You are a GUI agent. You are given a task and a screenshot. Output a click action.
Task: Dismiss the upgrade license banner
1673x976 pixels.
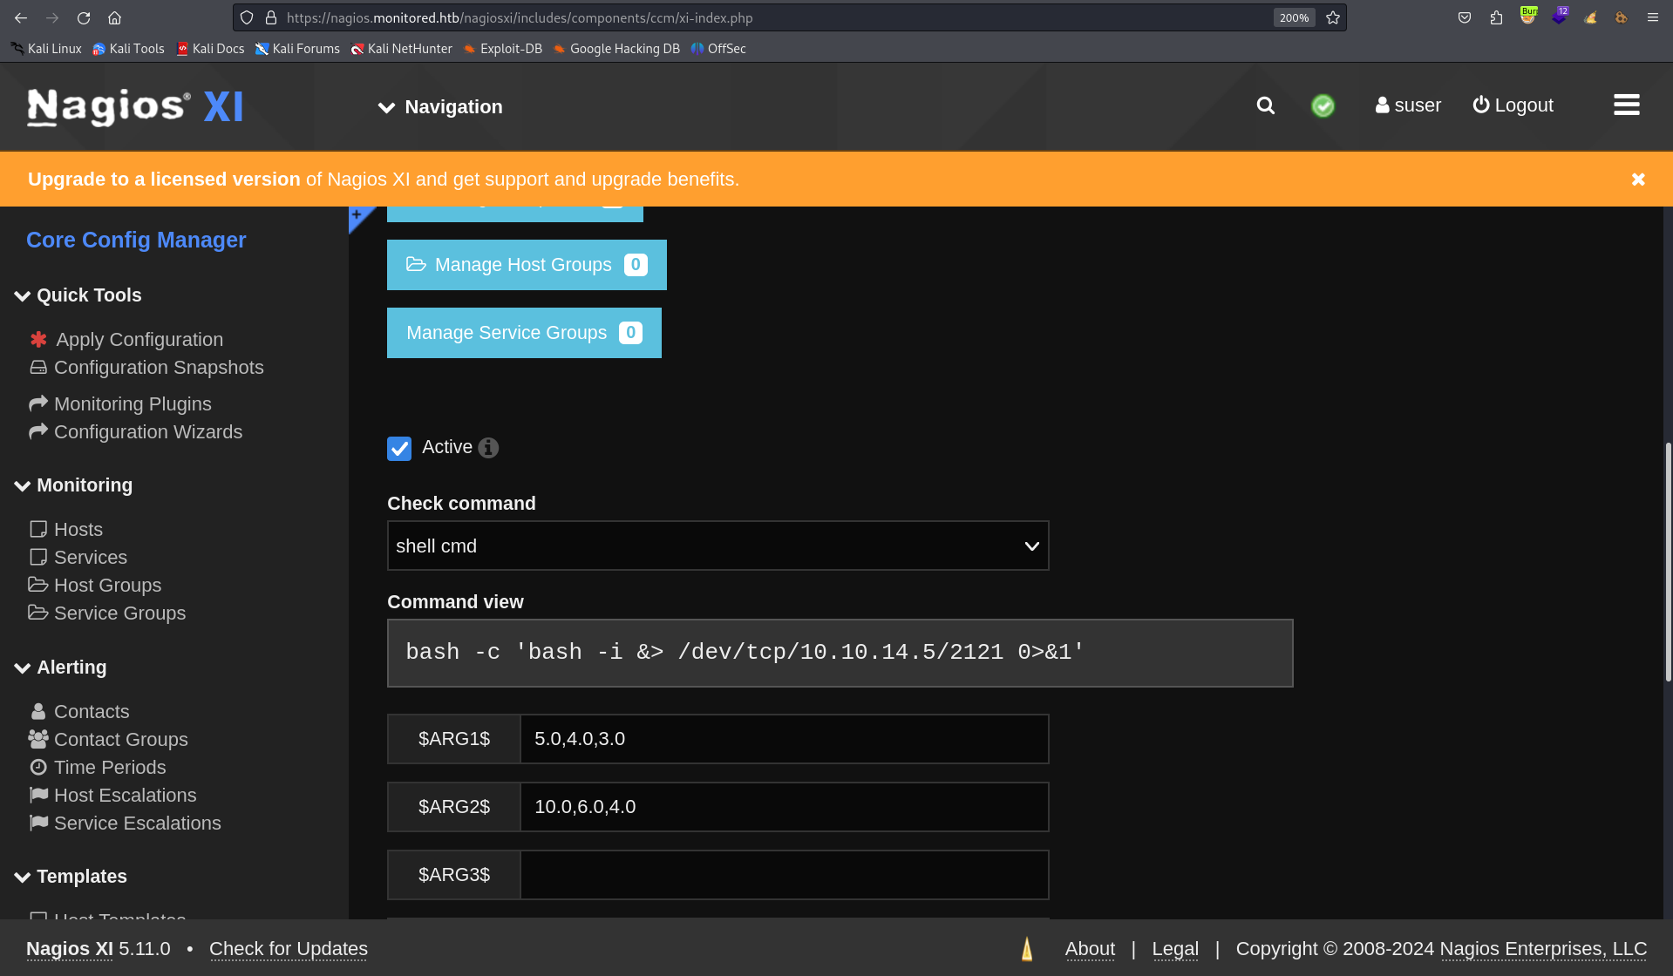pos(1638,180)
